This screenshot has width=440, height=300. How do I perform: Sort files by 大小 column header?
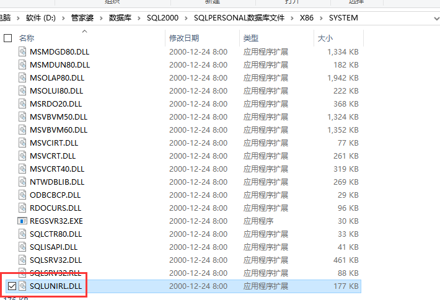tap(325, 38)
